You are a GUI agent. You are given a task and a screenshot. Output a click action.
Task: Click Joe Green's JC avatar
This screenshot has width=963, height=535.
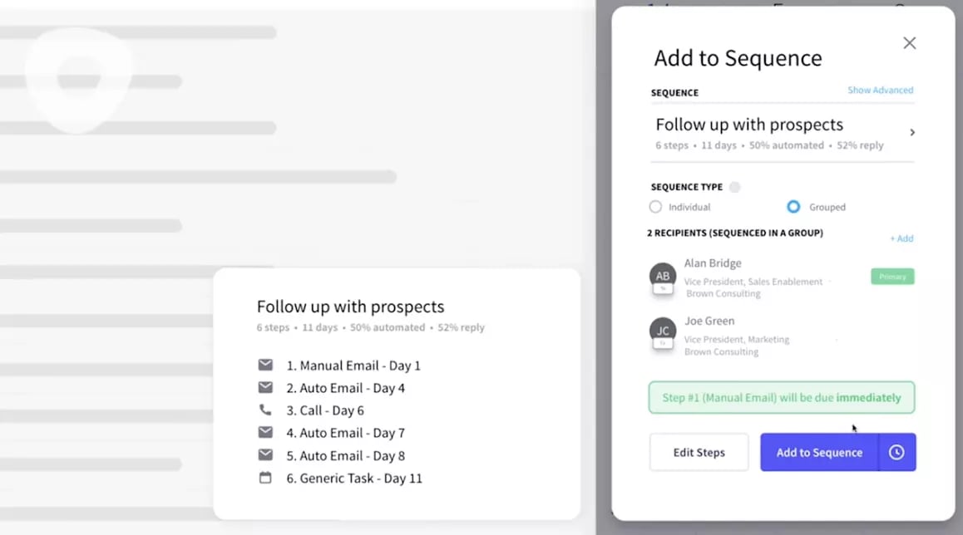coord(663,331)
